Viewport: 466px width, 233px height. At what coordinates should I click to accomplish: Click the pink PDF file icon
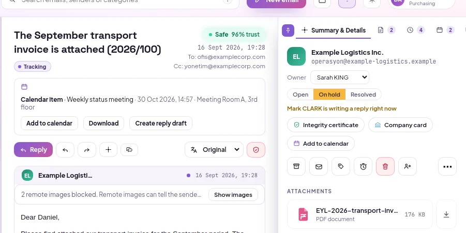pos(303,214)
